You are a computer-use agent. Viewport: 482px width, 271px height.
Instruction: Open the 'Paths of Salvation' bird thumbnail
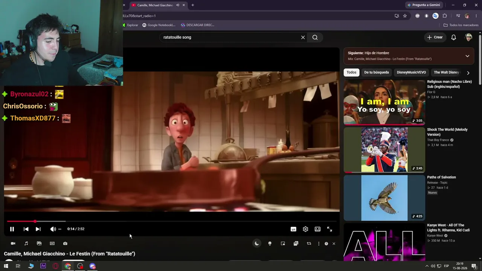click(384, 198)
